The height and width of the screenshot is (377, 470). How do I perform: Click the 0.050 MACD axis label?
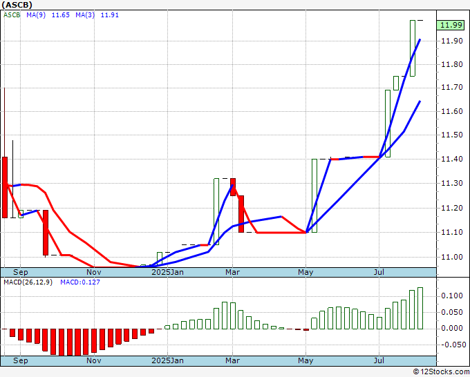452,312
